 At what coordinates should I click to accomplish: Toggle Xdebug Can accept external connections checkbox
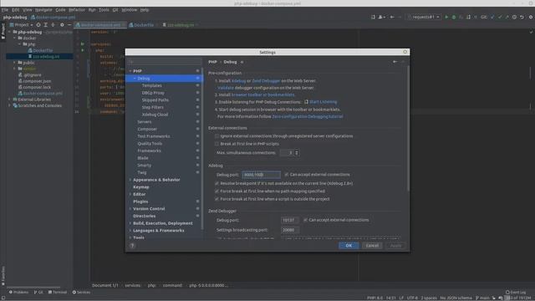[x=286, y=175]
